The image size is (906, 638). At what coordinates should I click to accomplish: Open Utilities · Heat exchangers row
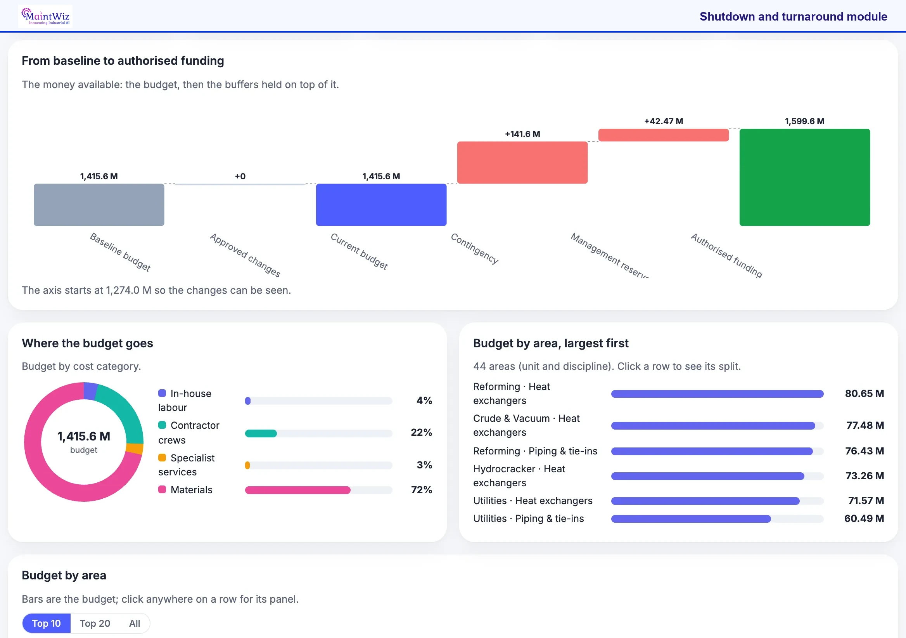click(x=678, y=501)
